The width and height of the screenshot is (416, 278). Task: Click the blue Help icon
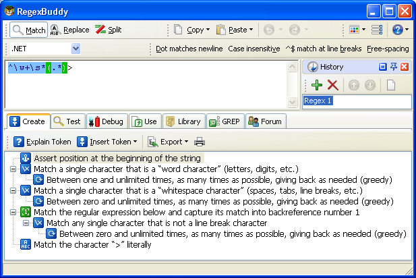pos(397,30)
